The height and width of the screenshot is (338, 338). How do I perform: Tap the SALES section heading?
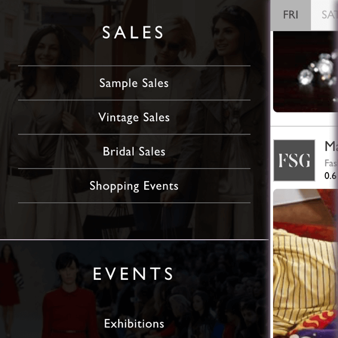pos(133,32)
